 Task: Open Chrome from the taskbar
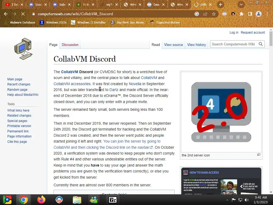(23, 200)
